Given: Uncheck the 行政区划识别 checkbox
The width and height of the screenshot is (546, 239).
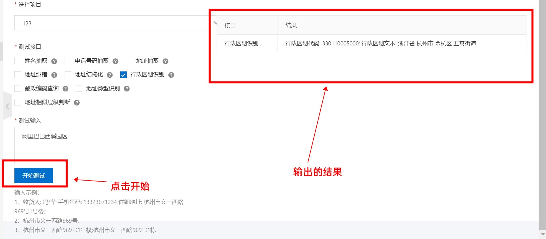Looking at the screenshot, I should click(124, 75).
